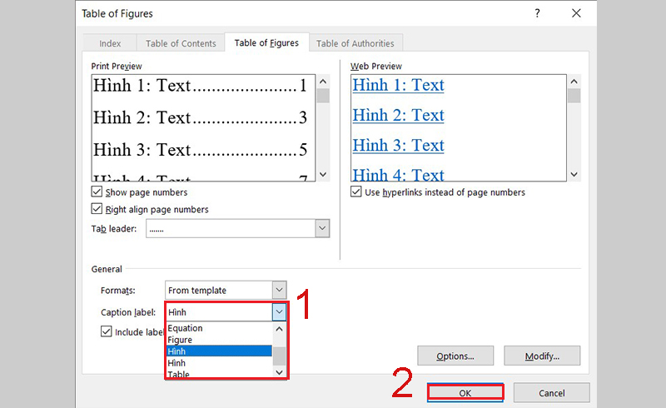
Task: Uncheck Show page numbers
Action: point(97,192)
